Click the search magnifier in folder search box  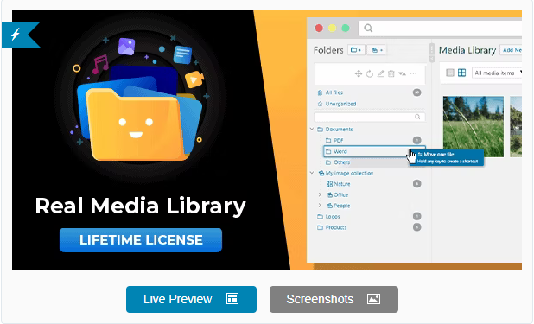(417, 117)
